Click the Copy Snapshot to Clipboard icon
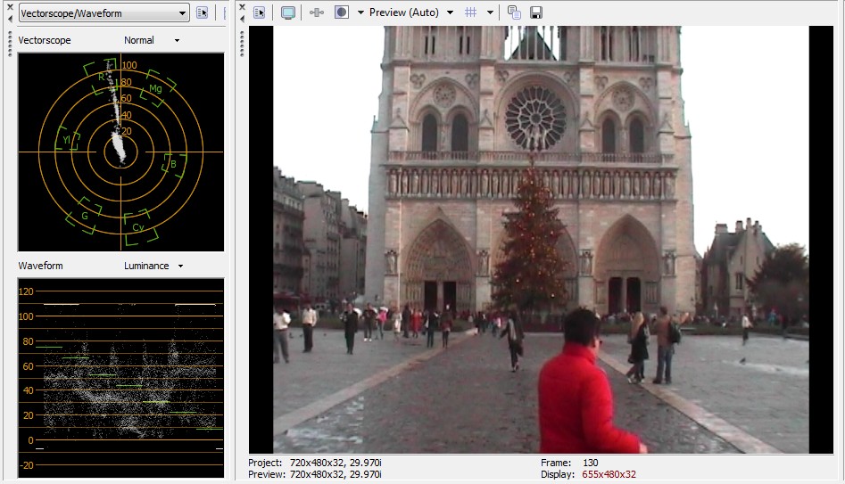 point(514,12)
